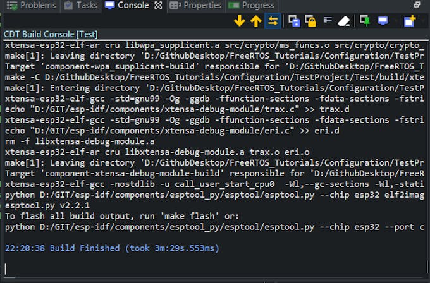The height and width of the screenshot is (283, 430).
Task: Click Display Selected Console monitor icon
Action: [383, 21]
